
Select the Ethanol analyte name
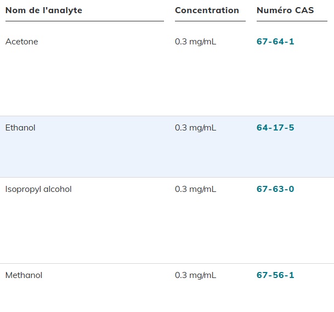[x=20, y=128]
